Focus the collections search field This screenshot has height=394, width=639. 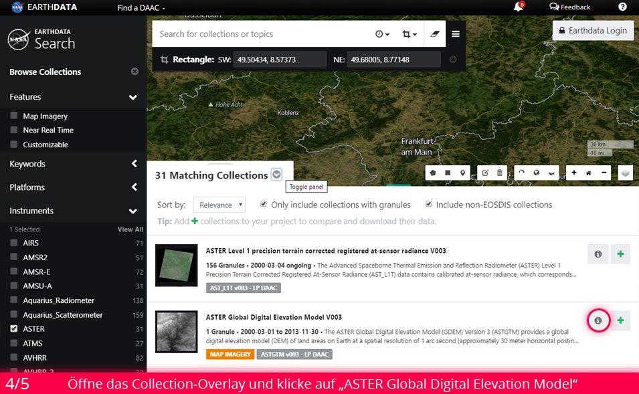[x=263, y=34]
